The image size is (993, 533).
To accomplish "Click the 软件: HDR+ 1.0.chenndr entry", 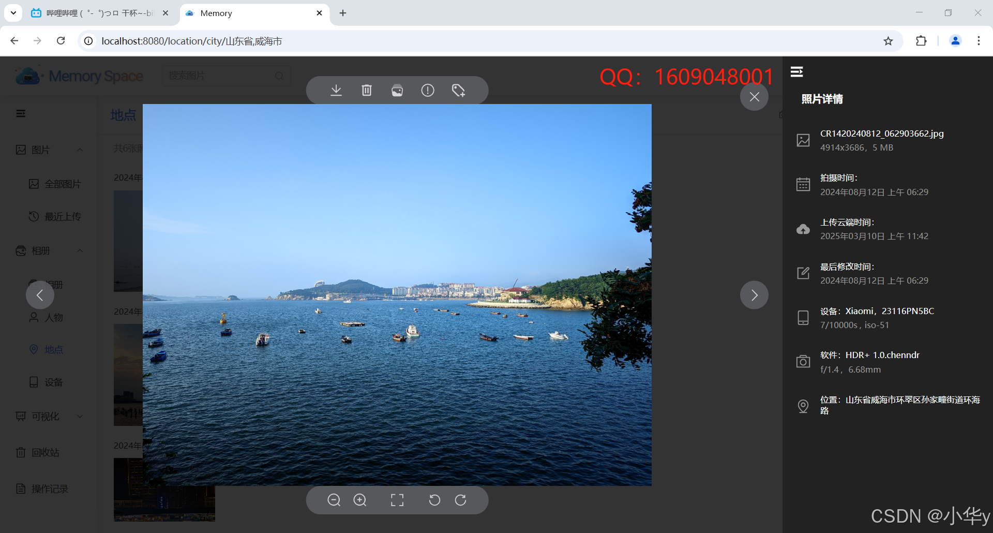I will [870, 355].
